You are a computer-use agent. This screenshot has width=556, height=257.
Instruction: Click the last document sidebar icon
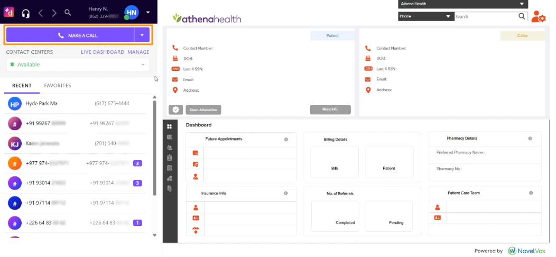click(170, 189)
